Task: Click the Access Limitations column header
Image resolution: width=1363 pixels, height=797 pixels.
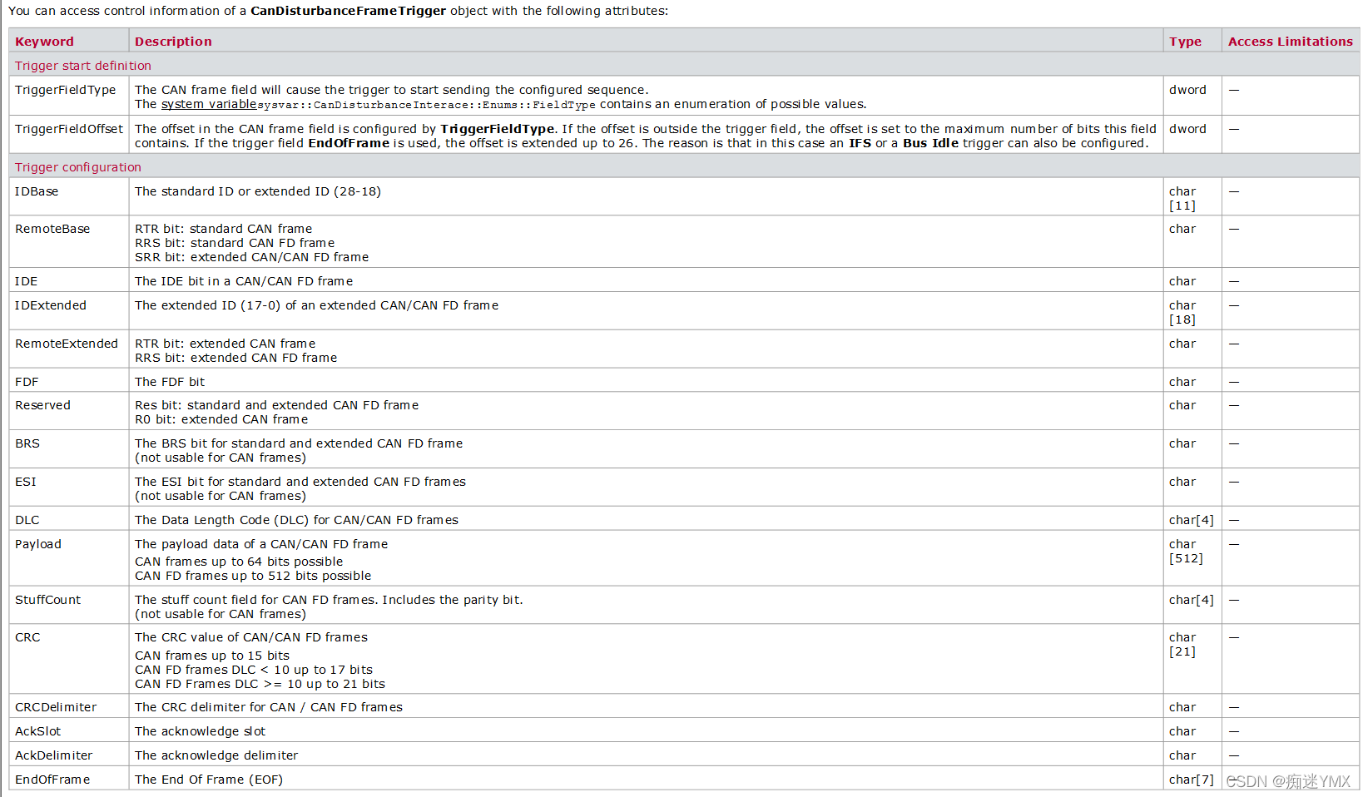Action: (1291, 41)
